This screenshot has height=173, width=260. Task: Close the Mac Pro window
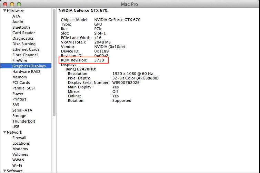[x=5, y=4]
